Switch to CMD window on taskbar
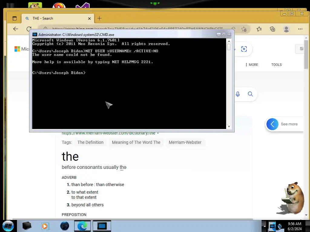This screenshot has width=310, height=232. 102,226
